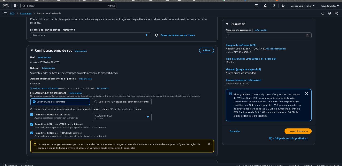Open the settings gear icon
The height and width of the screenshot is (166, 342).
[x=283, y=6]
